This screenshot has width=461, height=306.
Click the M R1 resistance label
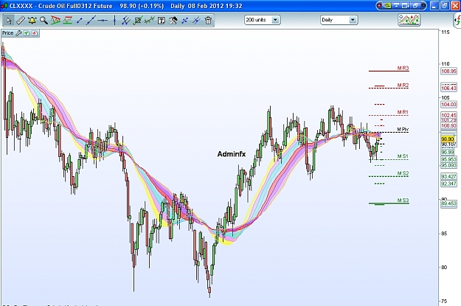tap(403, 112)
